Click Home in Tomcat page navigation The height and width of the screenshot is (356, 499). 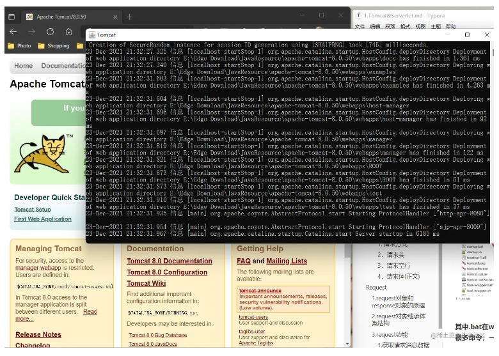coord(23,66)
